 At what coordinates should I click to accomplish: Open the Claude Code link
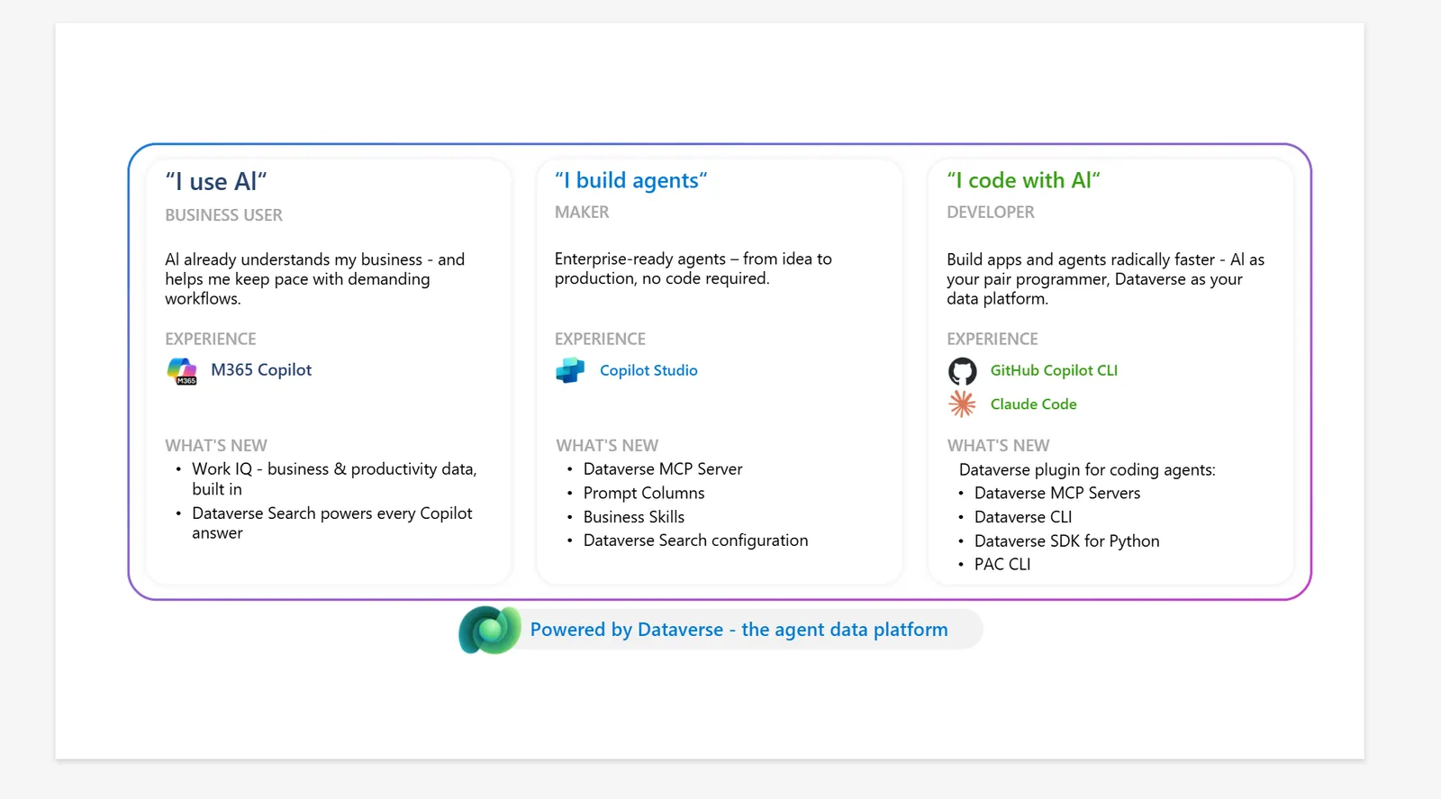[1034, 404]
